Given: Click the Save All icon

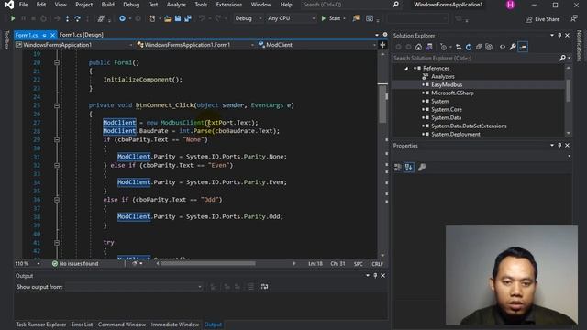Looking at the screenshot, I should (188, 18).
